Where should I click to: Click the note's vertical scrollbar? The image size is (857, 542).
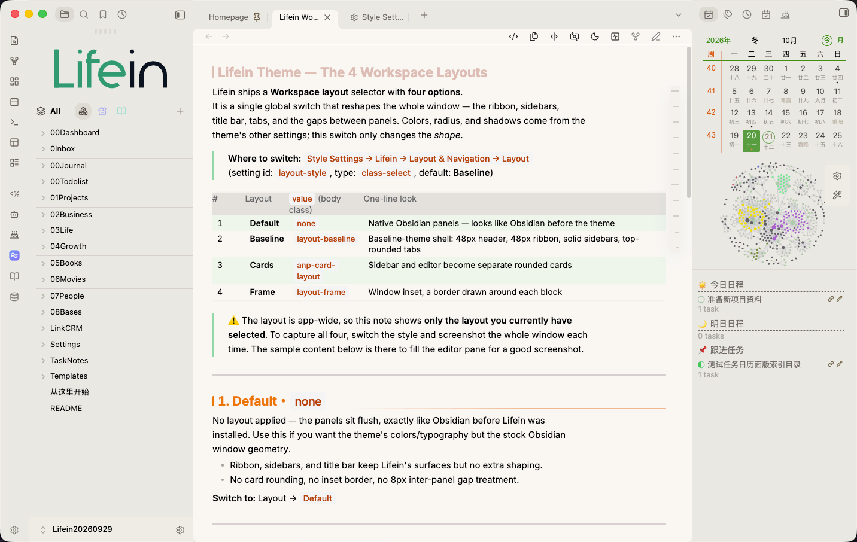[x=689, y=123]
